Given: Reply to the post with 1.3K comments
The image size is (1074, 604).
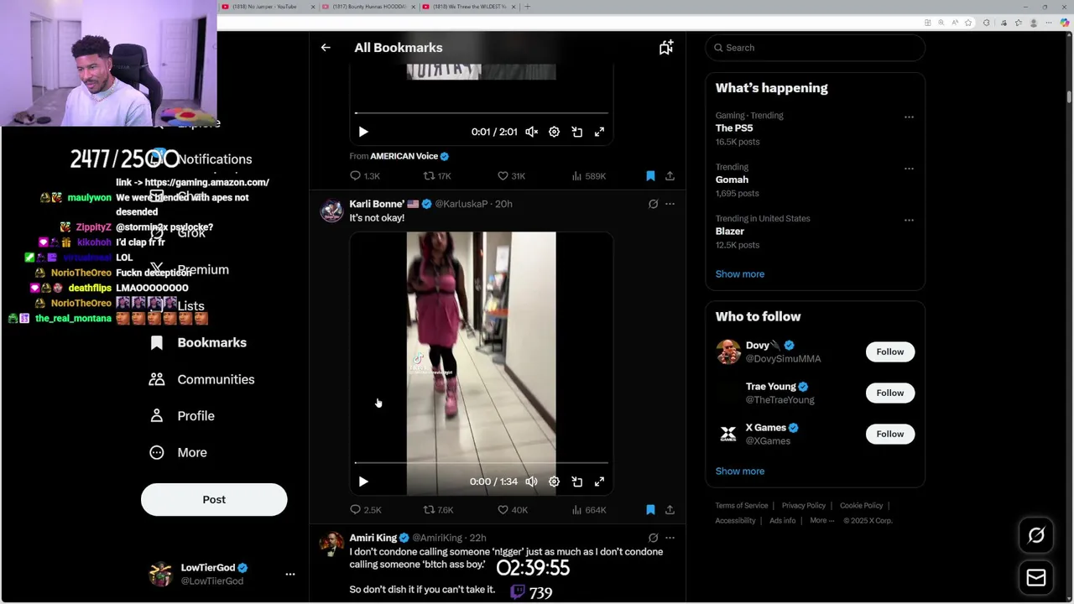Looking at the screenshot, I should coord(365,176).
